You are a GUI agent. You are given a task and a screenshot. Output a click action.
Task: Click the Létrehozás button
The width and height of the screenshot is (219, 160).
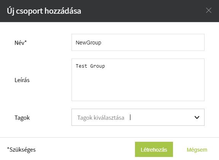click(154, 149)
